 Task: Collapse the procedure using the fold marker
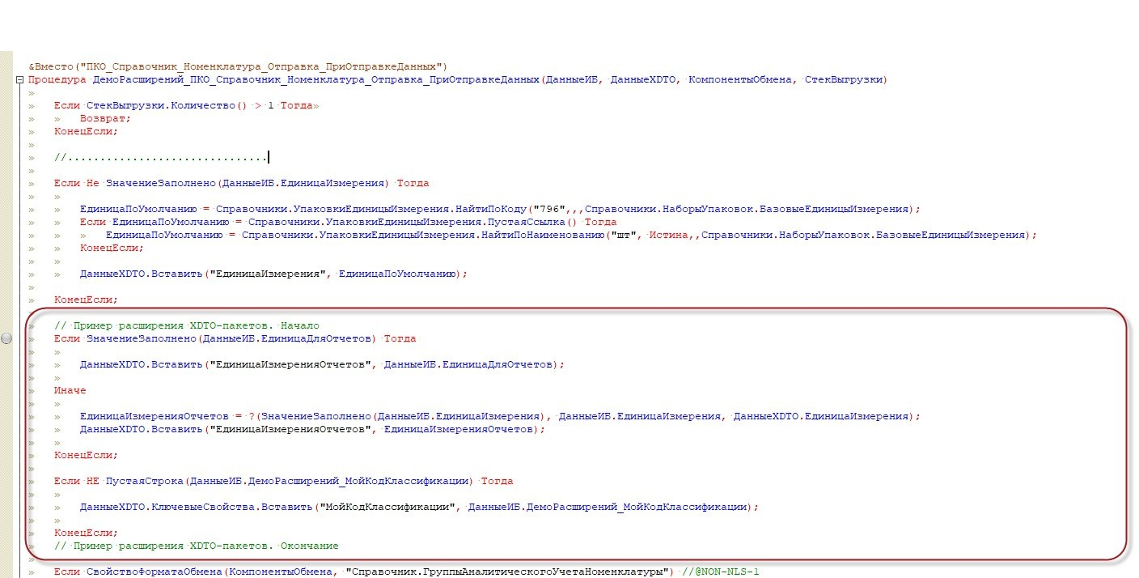[19, 80]
